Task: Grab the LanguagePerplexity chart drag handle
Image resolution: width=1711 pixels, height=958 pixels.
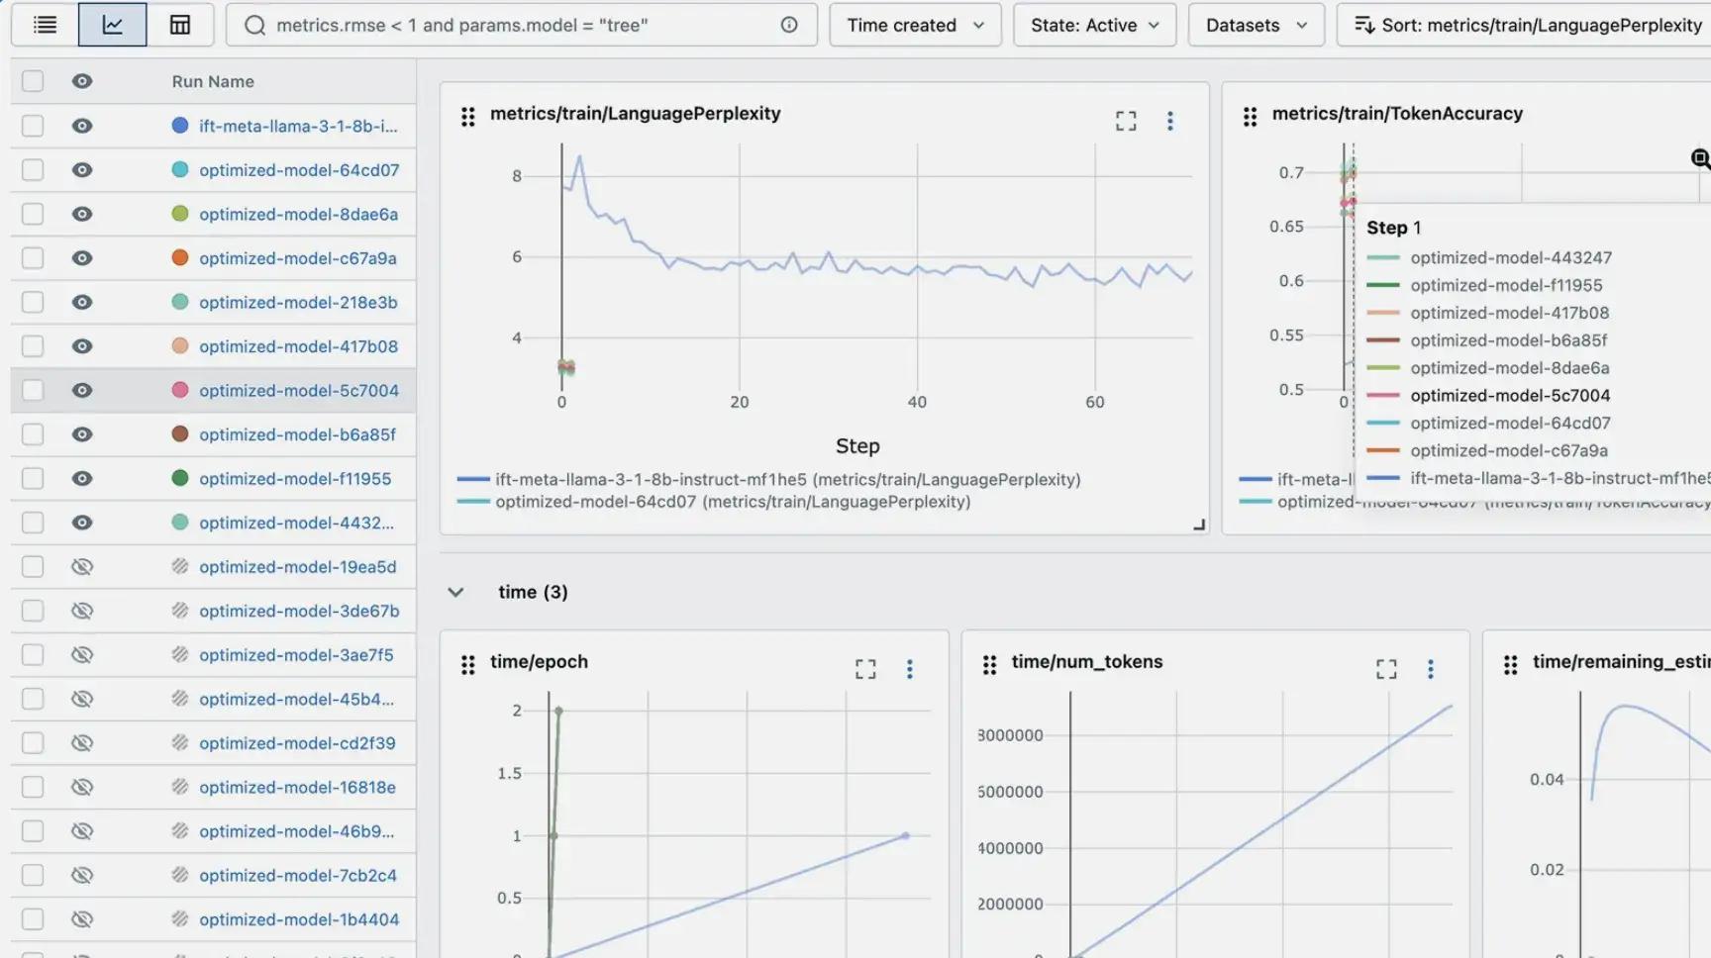Action: (468, 117)
